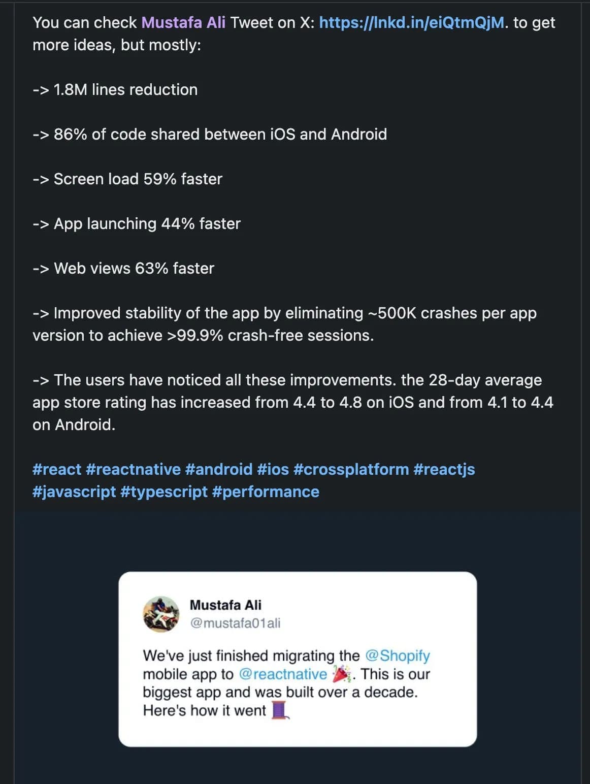Click the @mustafa01ali handle

235,623
